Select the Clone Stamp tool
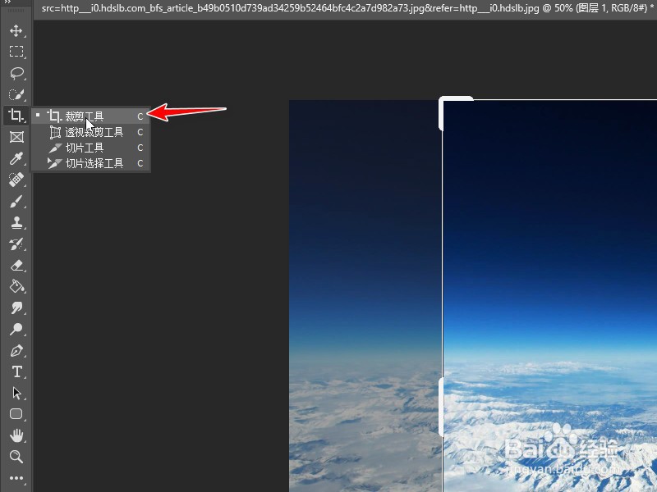657x492 pixels. tap(16, 222)
